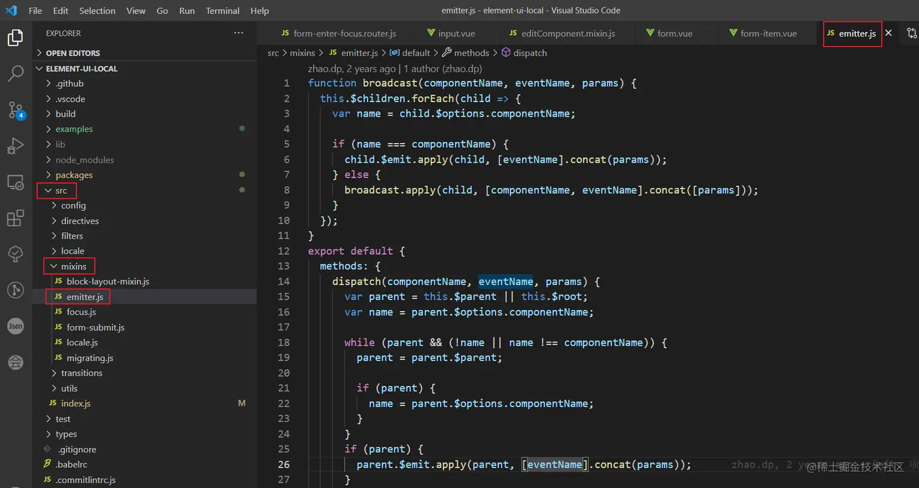This screenshot has width=919, height=488.
Task: Open git compare changes icon beside tabs
Action: pyautogui.click(x=912, y=33)
